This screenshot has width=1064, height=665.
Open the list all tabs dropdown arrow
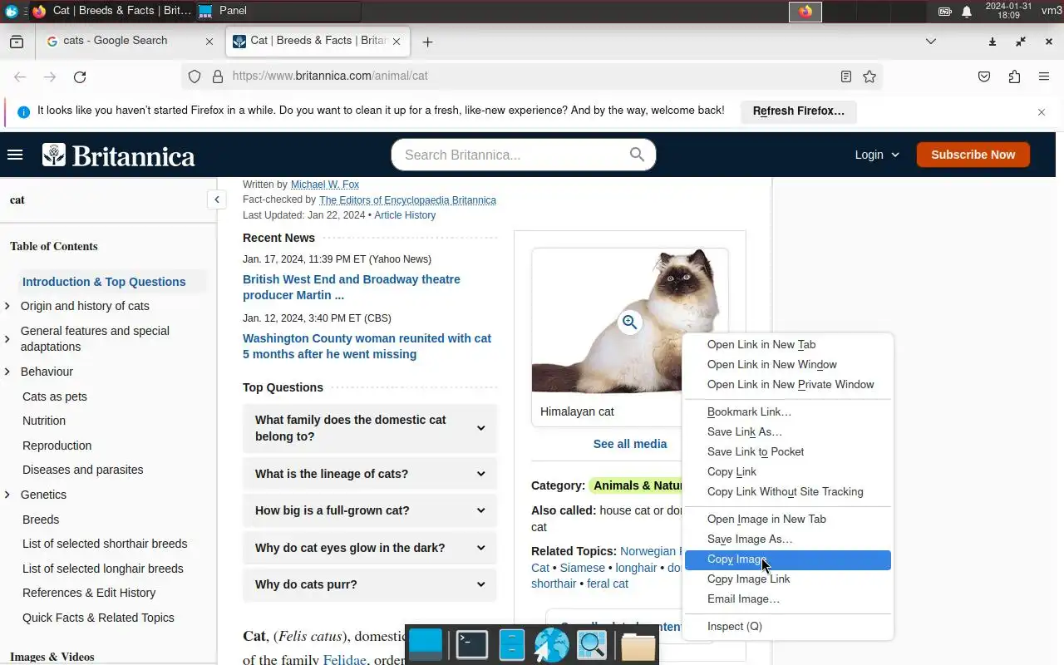(x=931, y=42)
